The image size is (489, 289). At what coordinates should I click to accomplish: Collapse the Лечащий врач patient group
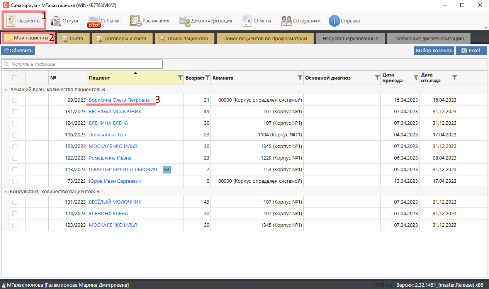point(5,90)
